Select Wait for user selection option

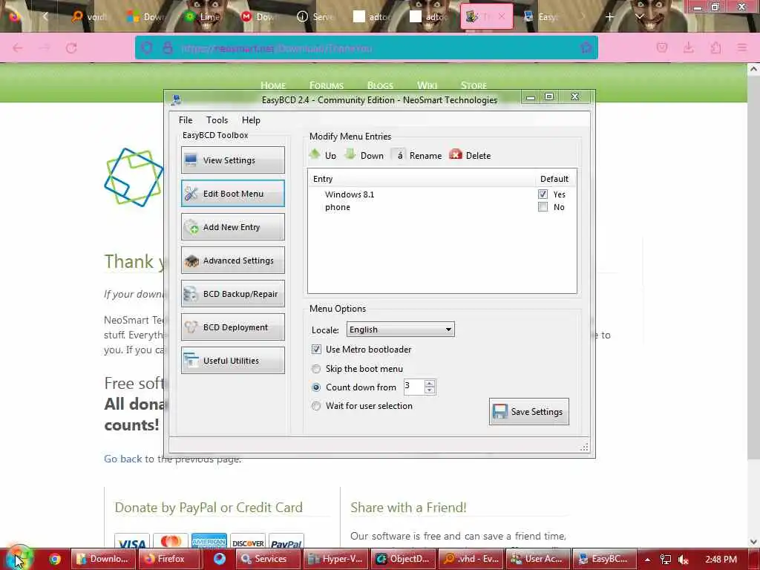click(x=316, y=406)
